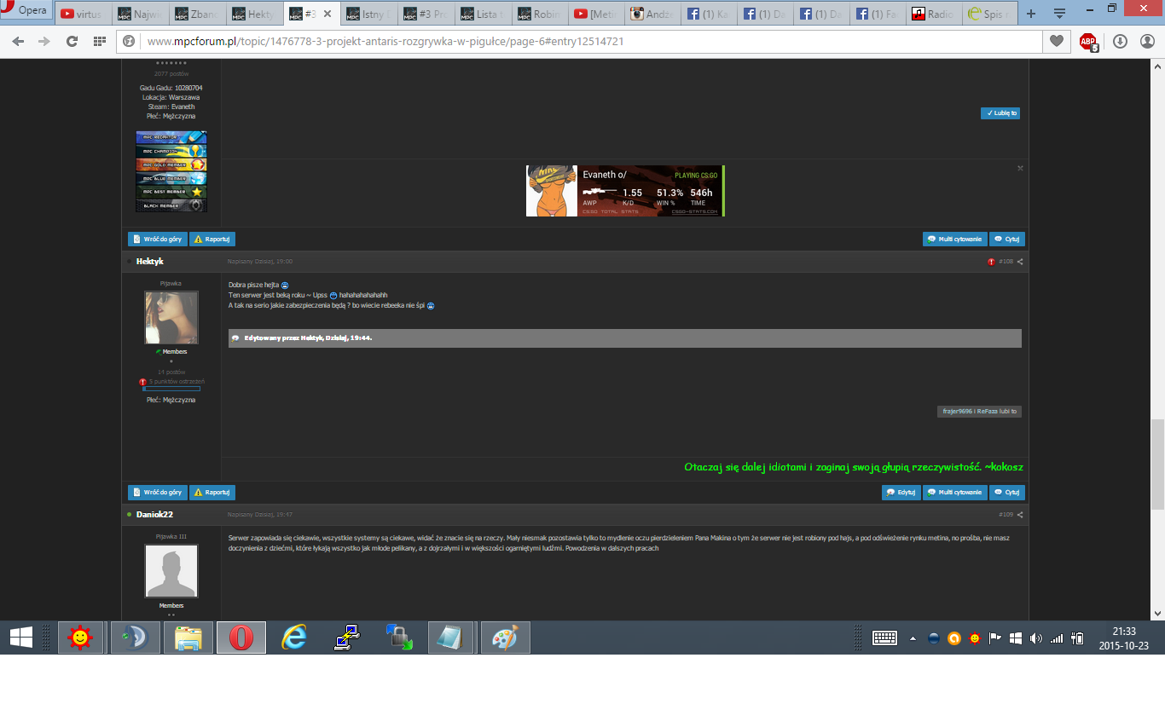Open the on-screen keyboard tray icon
Screen dimensions: 1165x704
pyautogui.click(x=884, y=638)
